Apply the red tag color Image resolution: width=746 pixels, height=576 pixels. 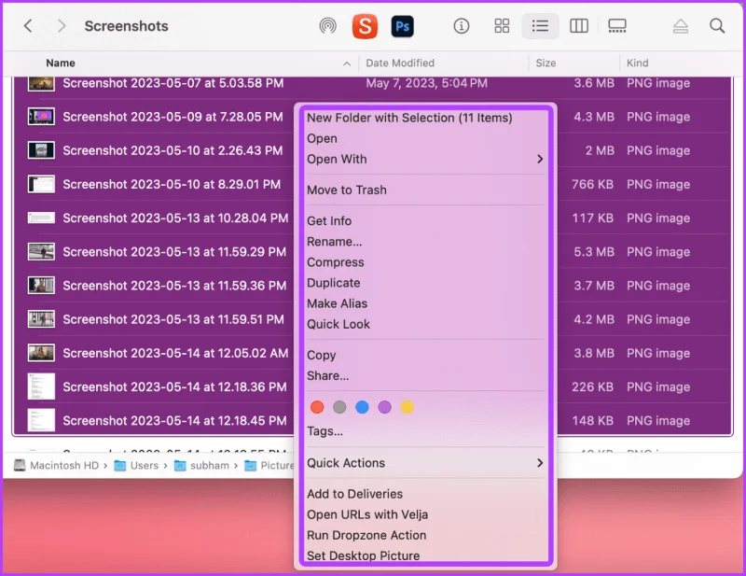tap(317, 407)
